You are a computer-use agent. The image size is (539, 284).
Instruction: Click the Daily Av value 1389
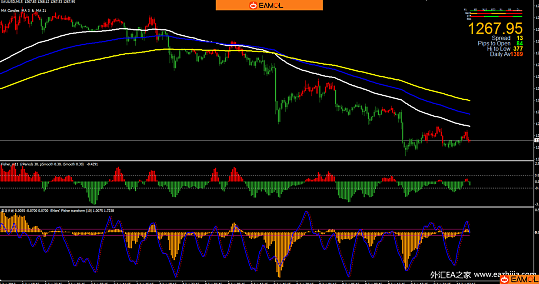pyautogui.click(x=516, y=54)
